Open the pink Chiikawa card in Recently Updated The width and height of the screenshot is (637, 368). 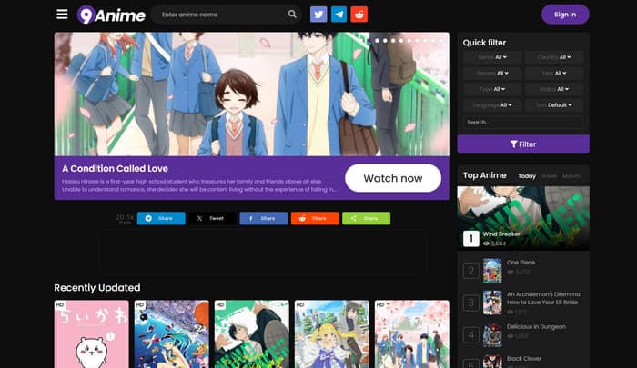[91, 333]
